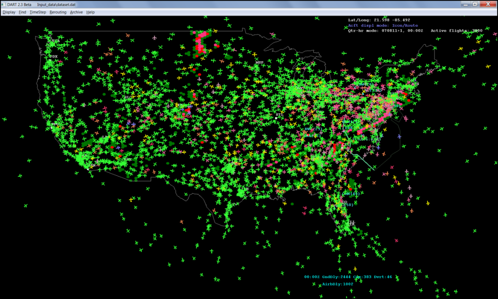Open the TimeStep menu

coord(38,12)
